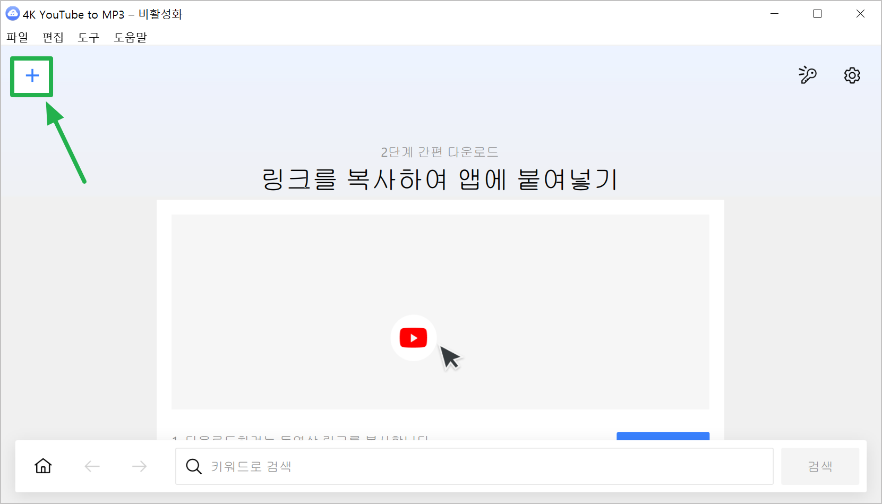
Task: Go to the home page icon
Action: [x=43, y=466]
